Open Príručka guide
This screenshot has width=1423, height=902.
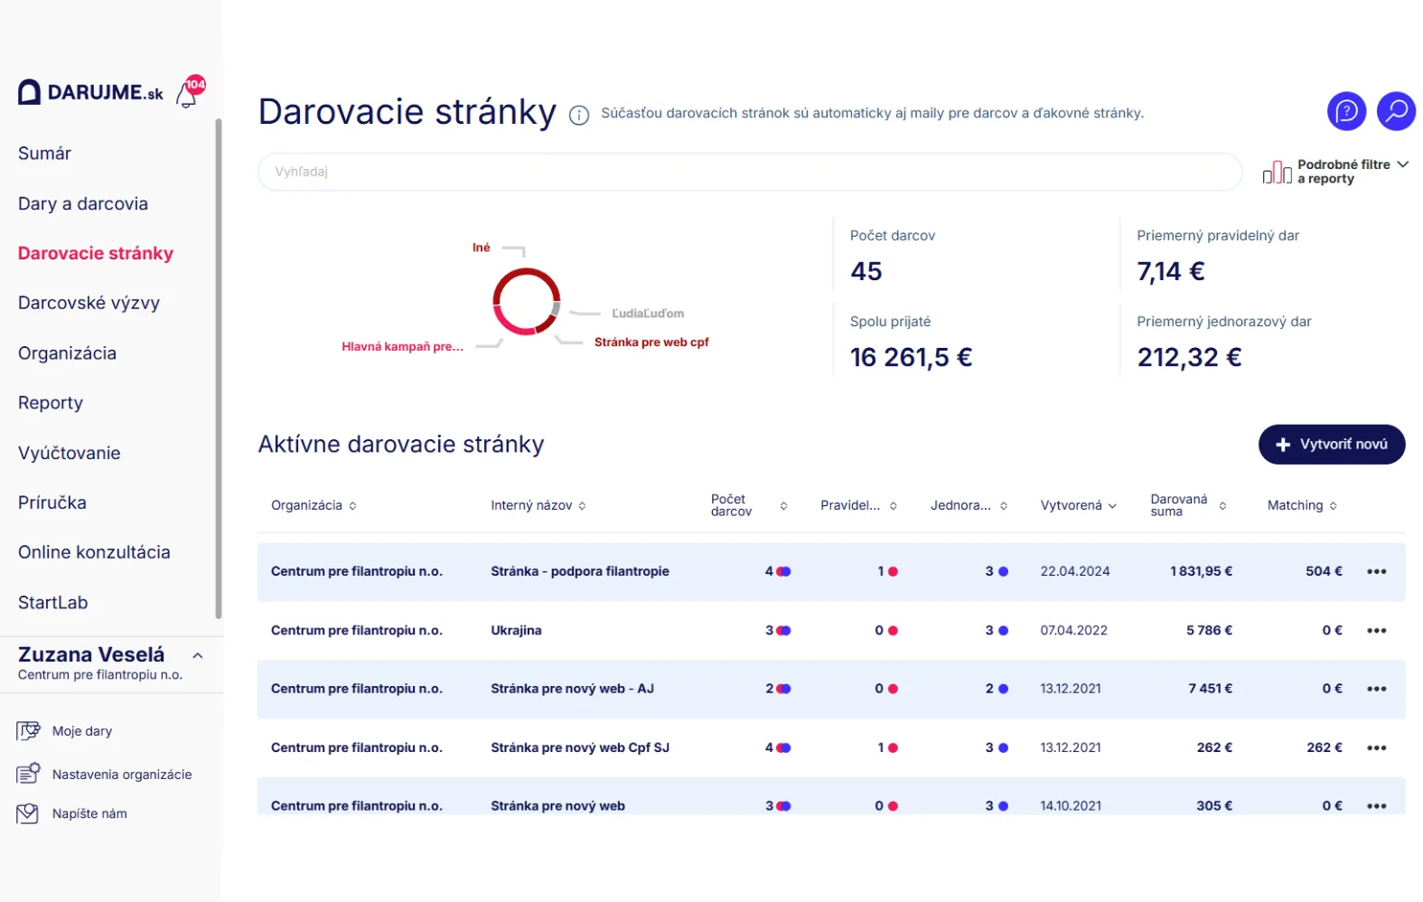coord(52,503)
